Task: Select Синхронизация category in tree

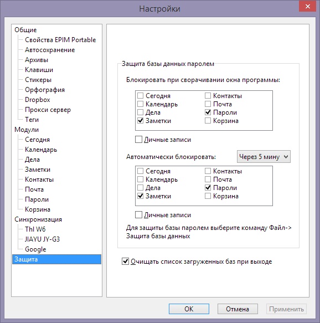Action: coord(38,219)
